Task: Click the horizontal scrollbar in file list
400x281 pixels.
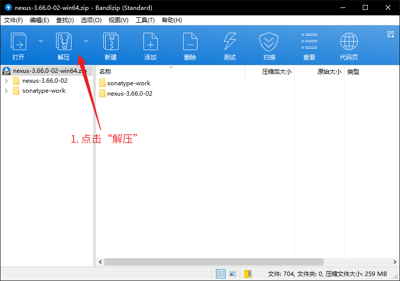Action: [213, 262]
